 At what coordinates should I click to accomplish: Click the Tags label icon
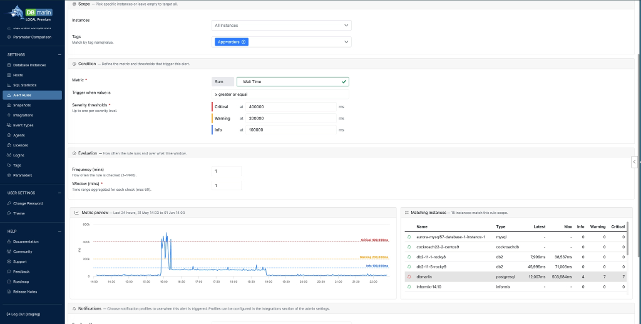click(9, 166)
